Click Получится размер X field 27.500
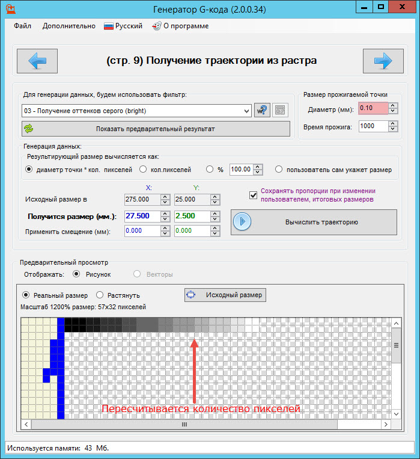 pos(142,216)
